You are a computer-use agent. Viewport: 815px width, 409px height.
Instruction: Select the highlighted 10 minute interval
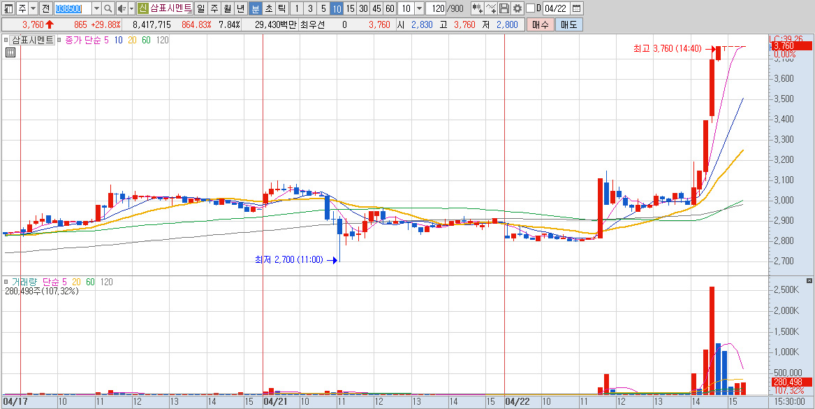click(x=337, y=8)
